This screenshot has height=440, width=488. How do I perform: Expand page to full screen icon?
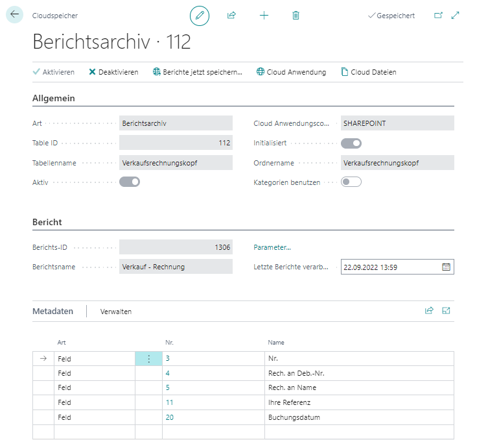coord(455,15)
